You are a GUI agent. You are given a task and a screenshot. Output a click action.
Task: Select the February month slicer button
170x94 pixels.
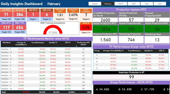pos(108,4)
